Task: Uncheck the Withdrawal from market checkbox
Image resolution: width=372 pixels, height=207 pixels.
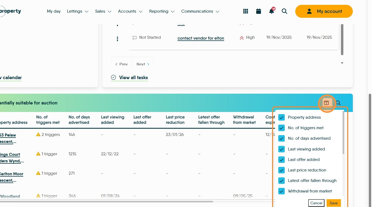Action: (x=281, y=191)
